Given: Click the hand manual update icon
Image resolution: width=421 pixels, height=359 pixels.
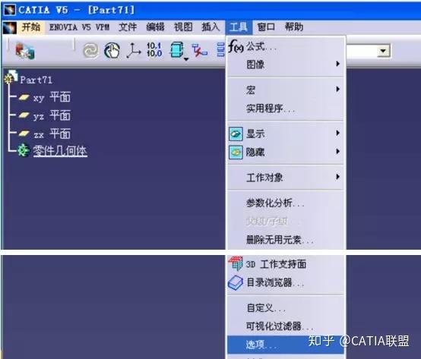Looking at the screenshot, I should click(112, 50).
